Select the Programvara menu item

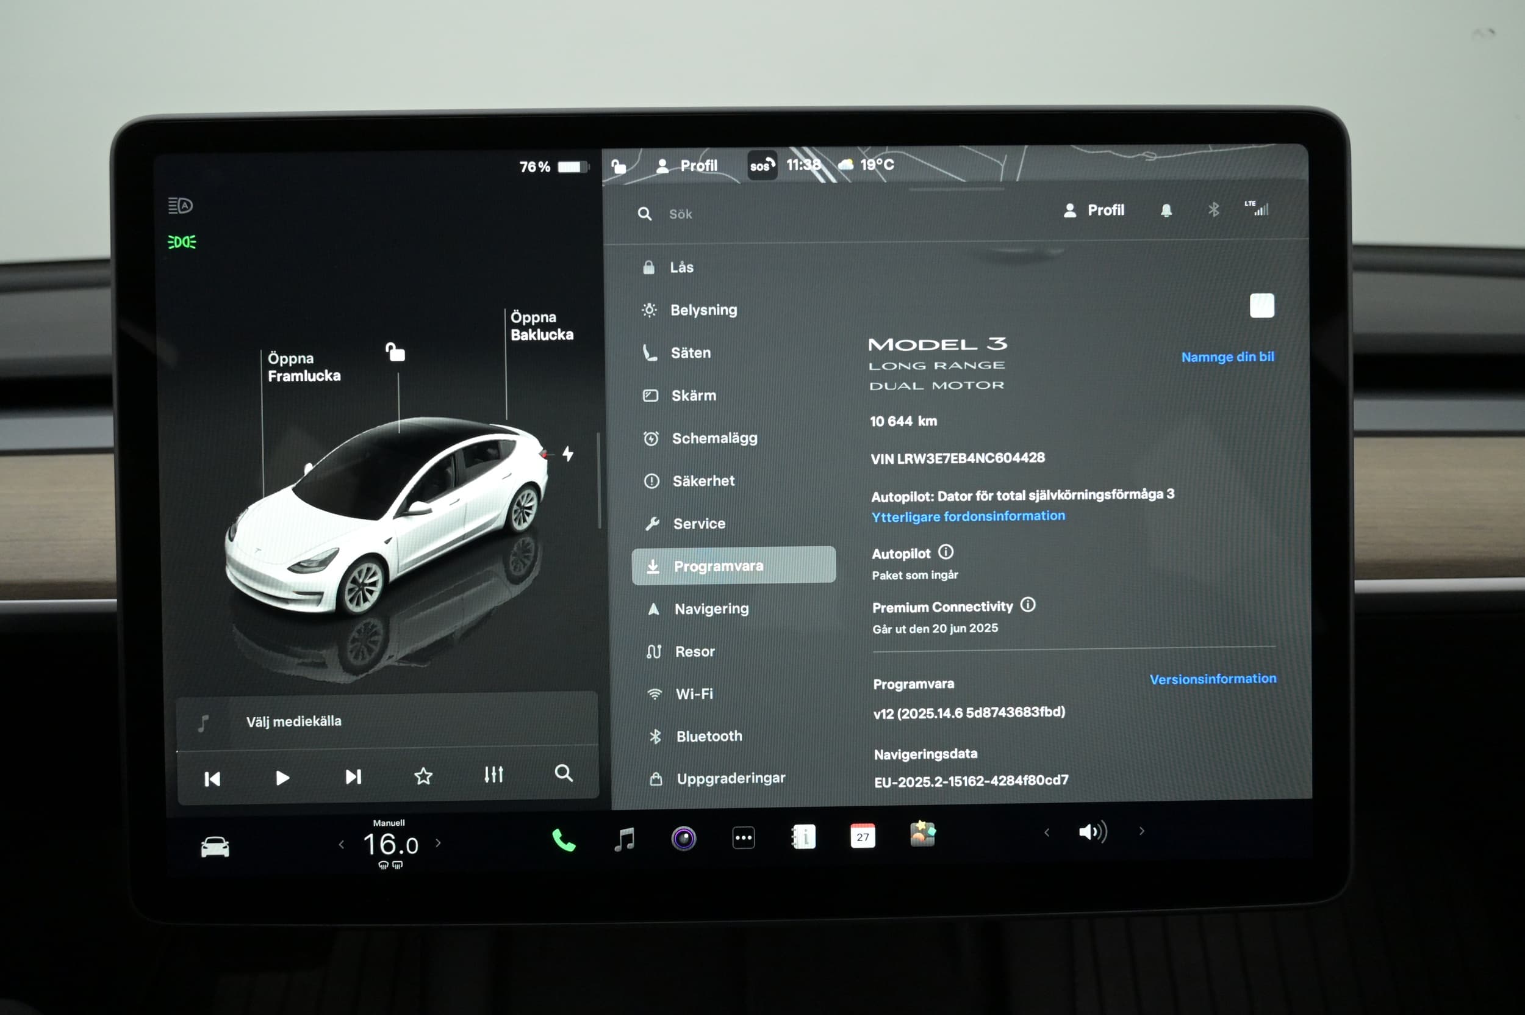click(x=734, y=566)
